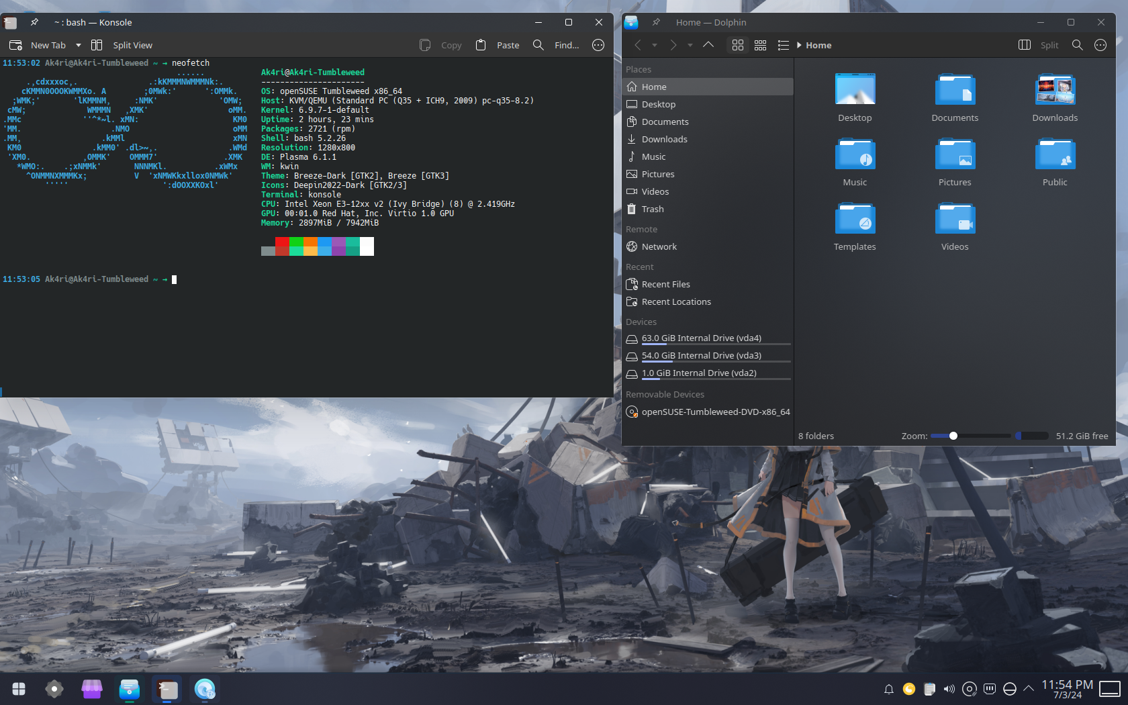Open Recent Locations in Places panel
1128x705 pixels.
[708, 301]
